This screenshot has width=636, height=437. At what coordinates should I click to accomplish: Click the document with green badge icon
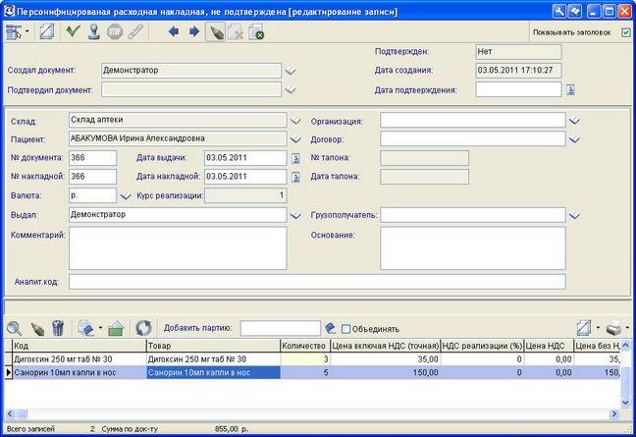(x=256, y=32)
